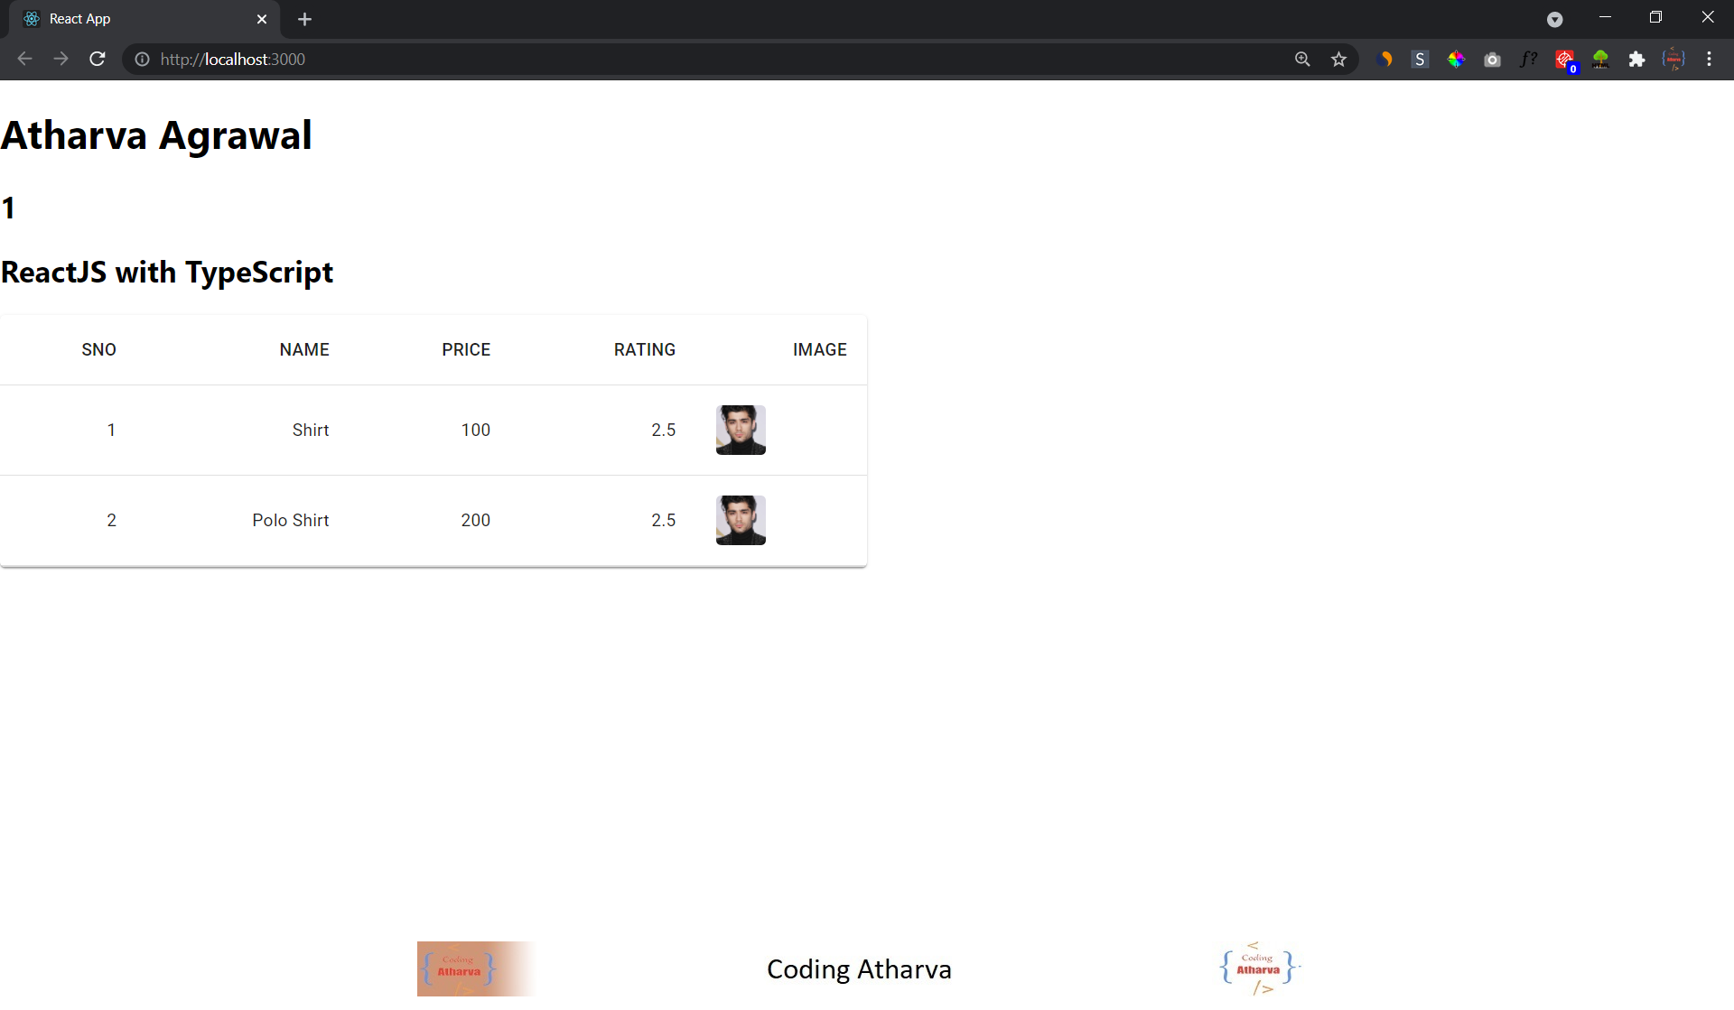Click the Coding Atharva extension icon

pyautogui.click(x=1673, y=59)
